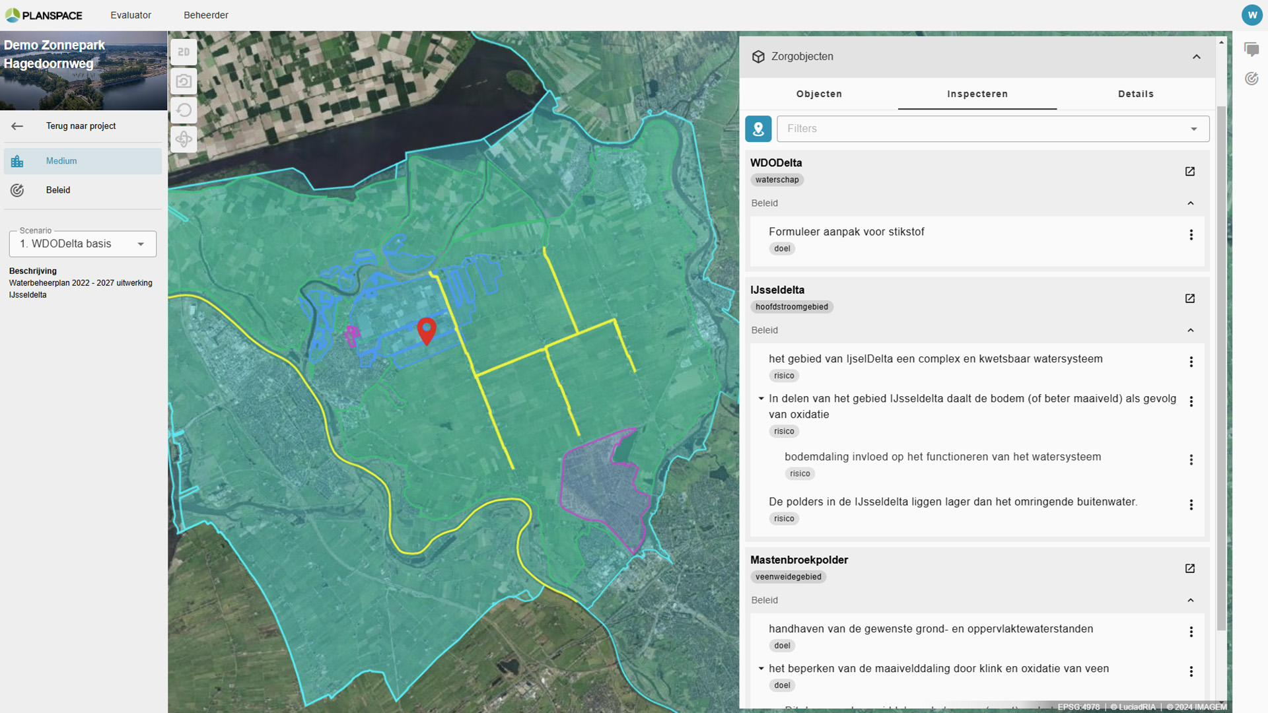The image size is (1268, 713).
Task: Switch to the Objecten tab
Action: [819, 94]
